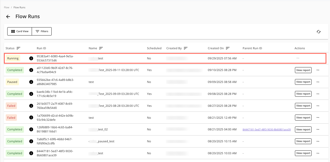Sort runs using the Name sort icon
330x162 pixels.
tap(101, 48)
